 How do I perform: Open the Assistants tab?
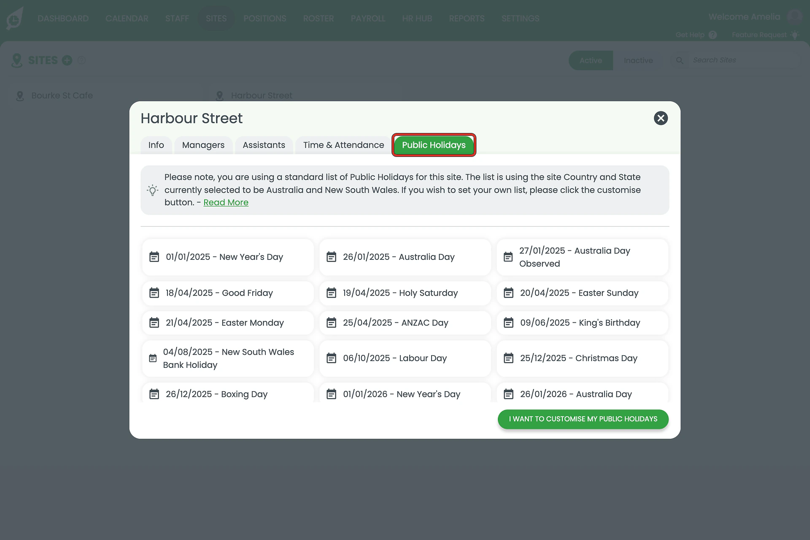pyautogui.click(x=264, y=145)
